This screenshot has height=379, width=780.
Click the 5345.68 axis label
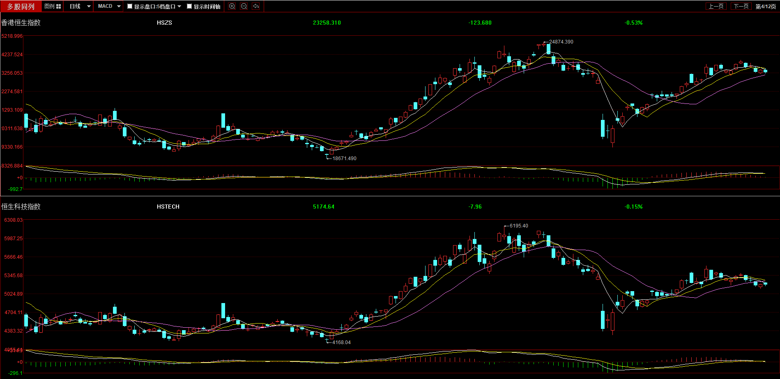[x=14, y=276]
